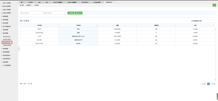Close the 成品 tab

click(x=42, y=2)
